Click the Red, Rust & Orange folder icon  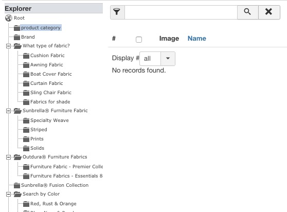click(x=26, y=204)
